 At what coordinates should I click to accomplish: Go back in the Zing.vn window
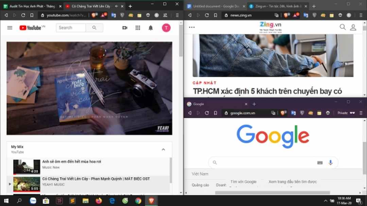pos(190,15)
